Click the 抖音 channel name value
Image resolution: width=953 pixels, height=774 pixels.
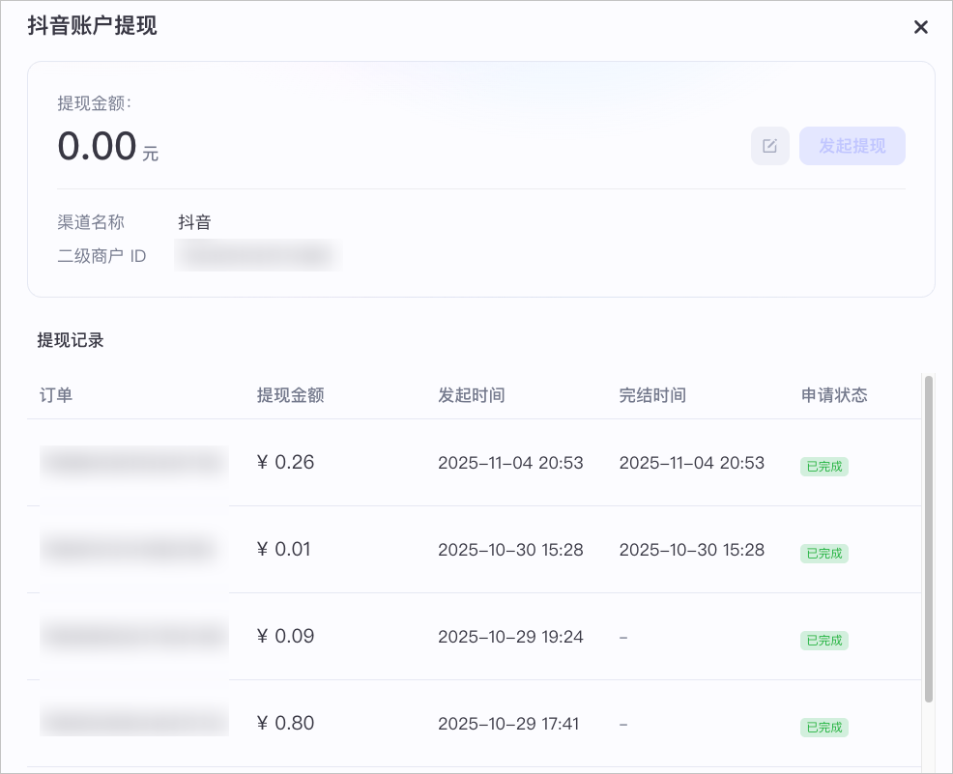(194, 222)
